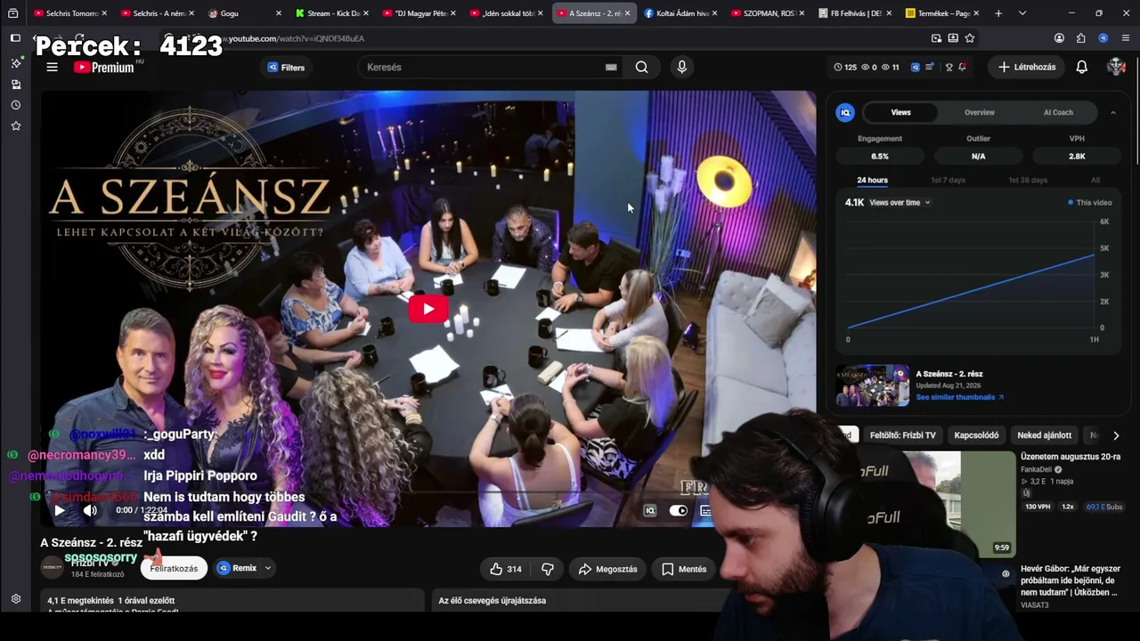Screen dimensions: 1140x641
Task: Dislike the video
Action: coord(548,569)
